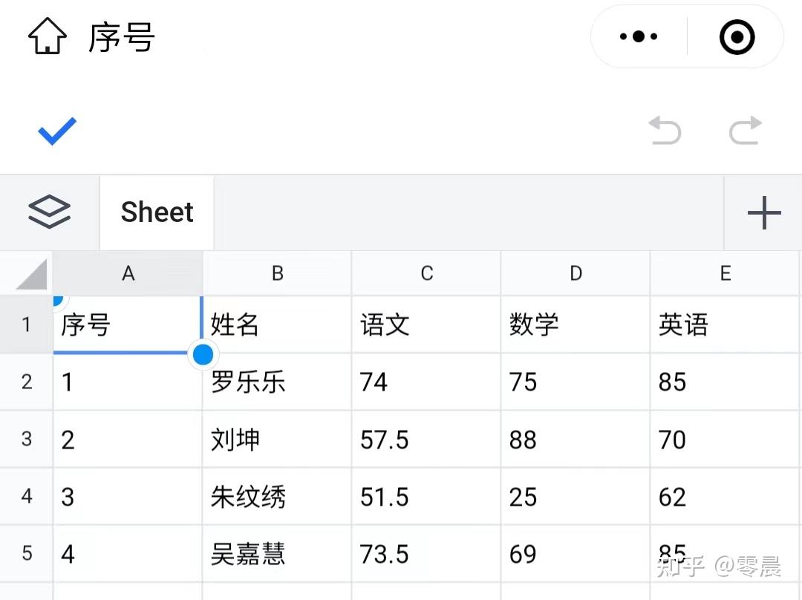Select 英语 score 85 in 罗乐乐 row
802x600 pixels.
click(726, 382)
